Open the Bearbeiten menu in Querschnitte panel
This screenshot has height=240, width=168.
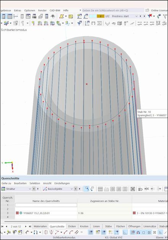tap(20, 183)
